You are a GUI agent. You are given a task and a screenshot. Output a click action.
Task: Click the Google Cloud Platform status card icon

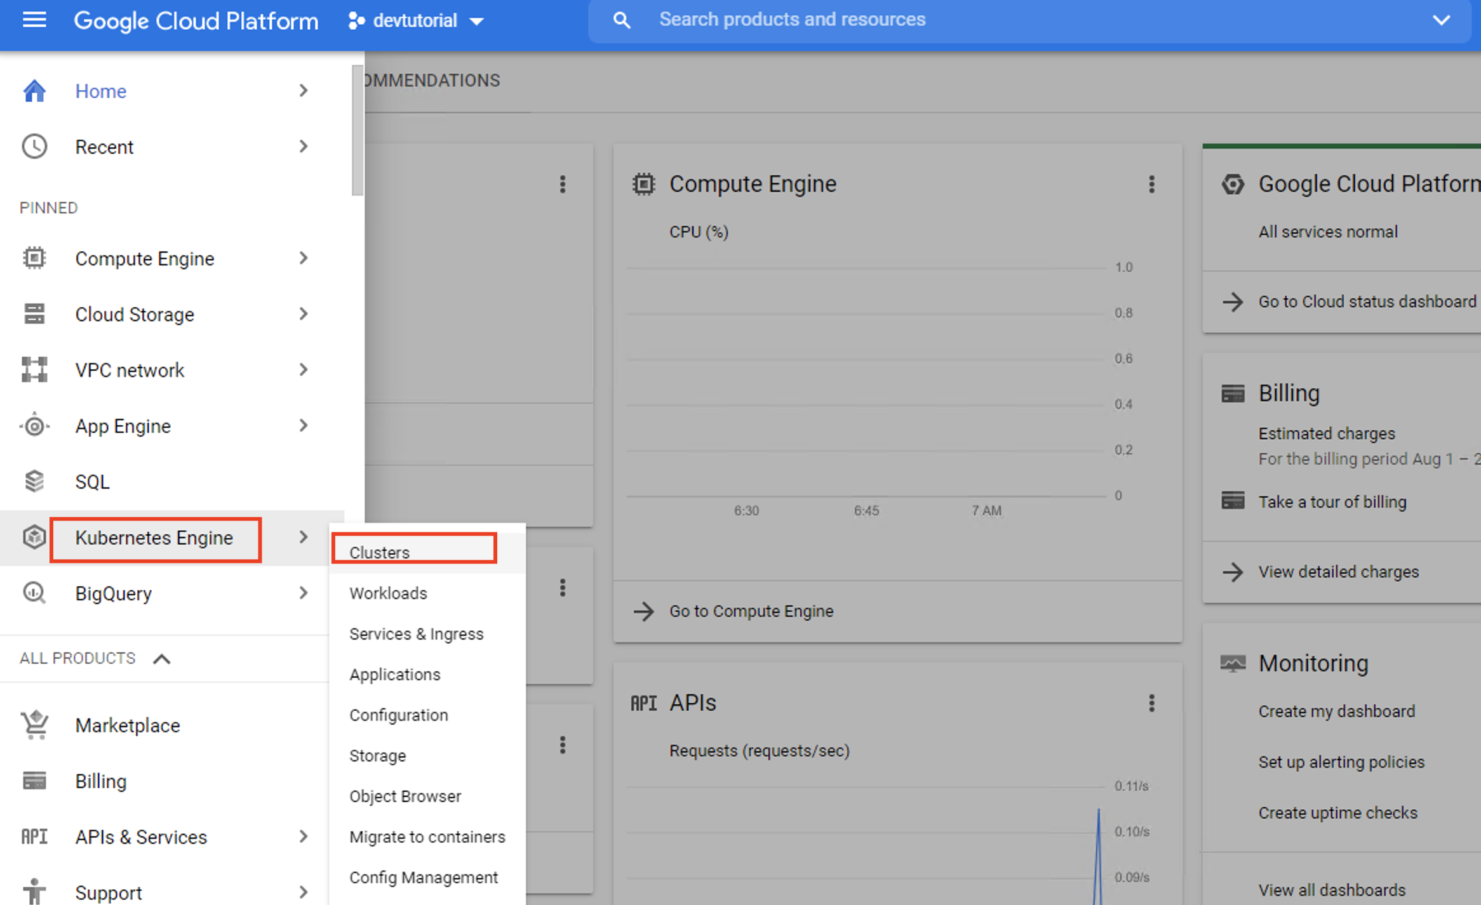(x=1233, y=184)
